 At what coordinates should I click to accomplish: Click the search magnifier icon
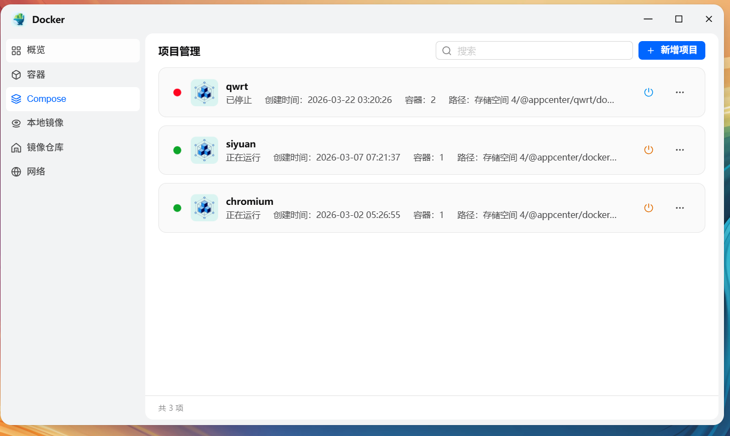[447, 51]
